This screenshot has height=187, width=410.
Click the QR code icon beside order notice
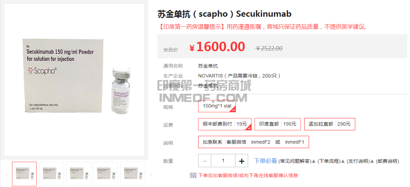click(x=193, y=175)
